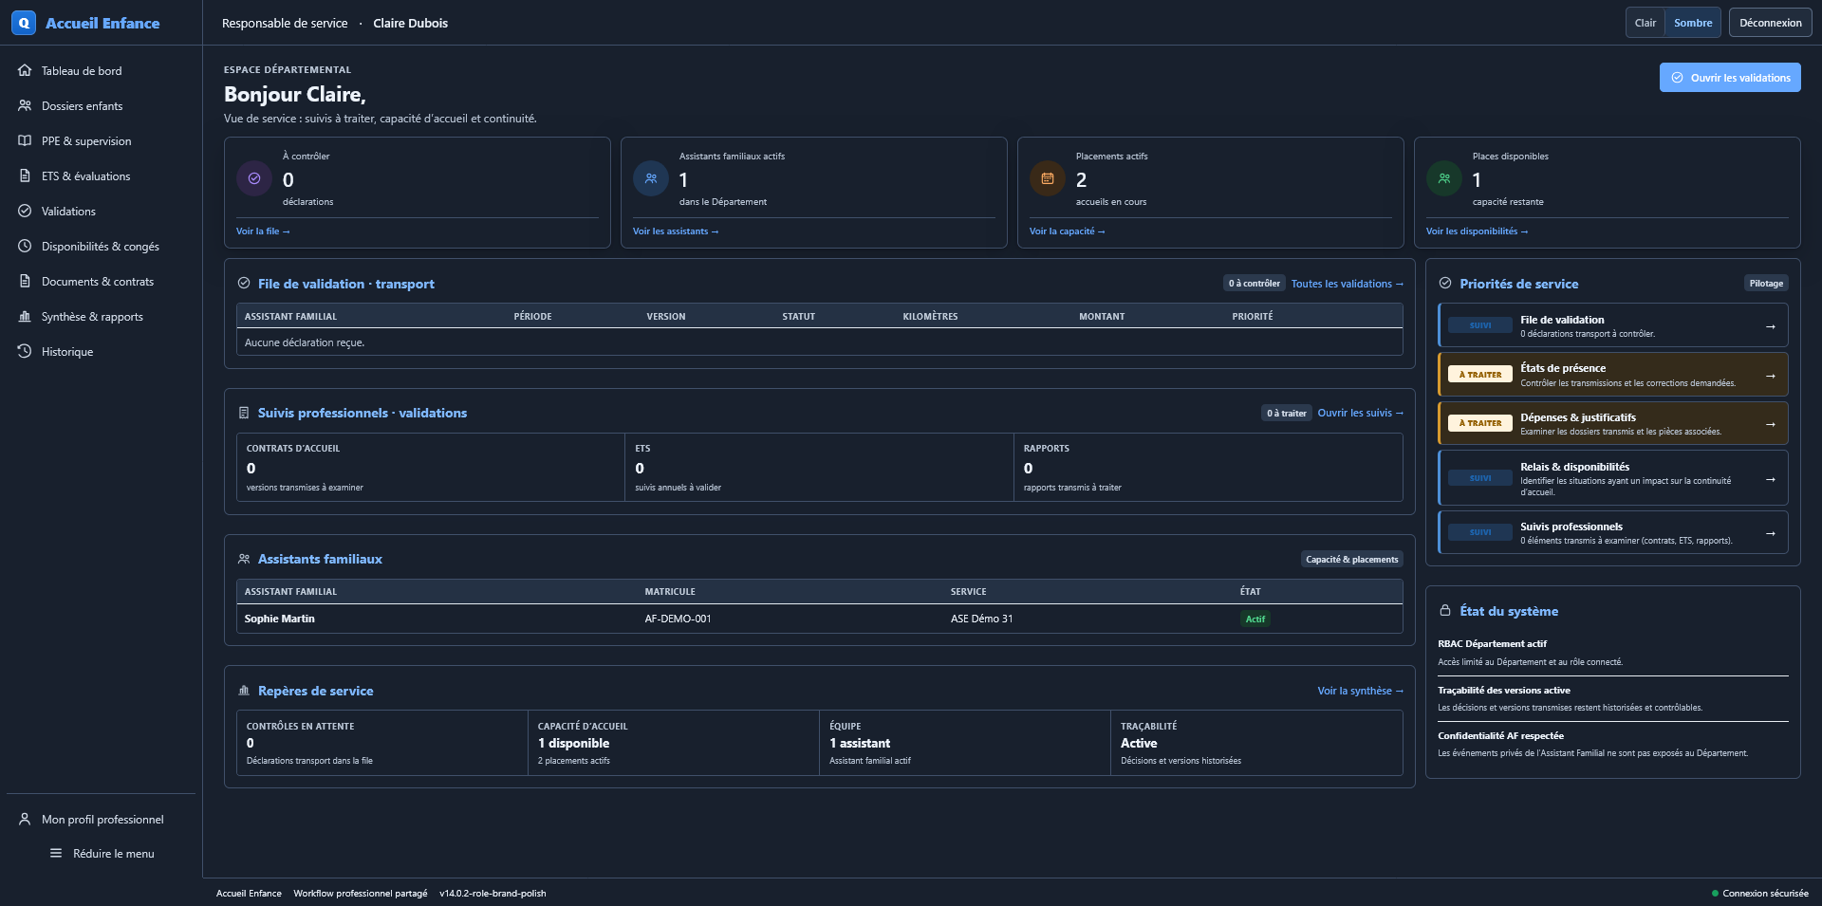Click Synthèse & rapports chart icon
Screen dimensions: 1822x906
(25, 316)
